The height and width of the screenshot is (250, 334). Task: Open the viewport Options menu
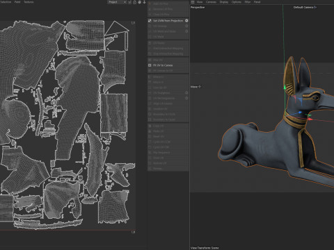tap(237, 2)
